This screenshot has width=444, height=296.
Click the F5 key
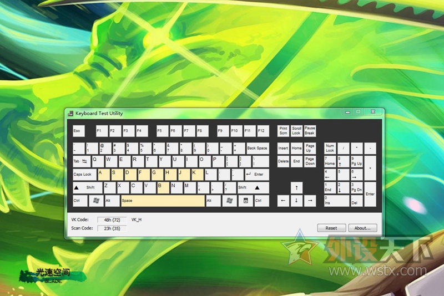(162, 131)
